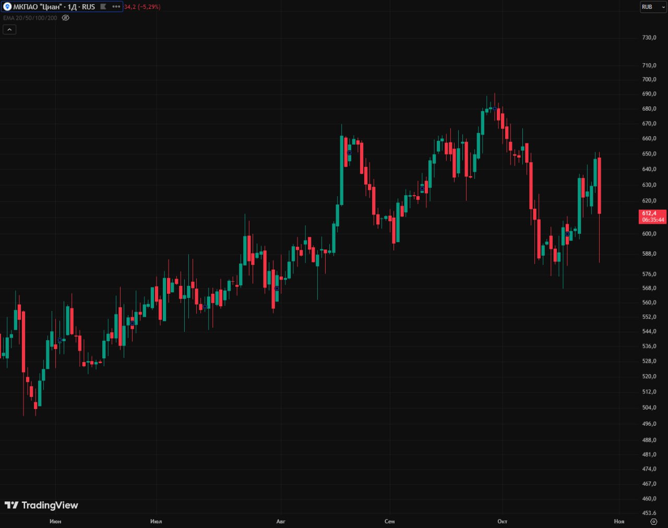
Task: Click the Сен label on time axis
Action: pos(389,521)
